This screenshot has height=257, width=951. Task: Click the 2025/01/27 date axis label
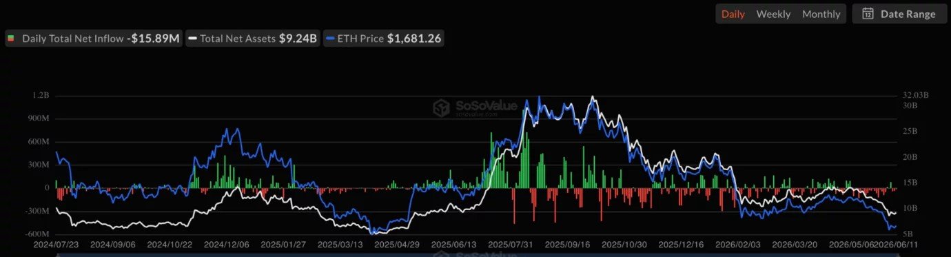click(x=283, y=244)
